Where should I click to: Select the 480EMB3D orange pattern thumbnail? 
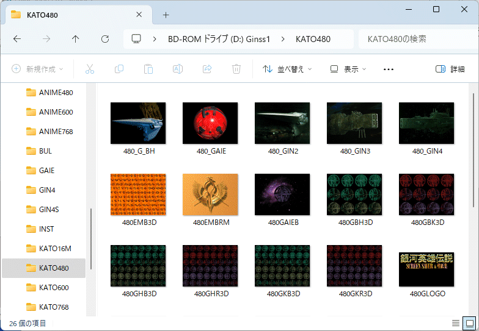pyautogui.click(x=138, y=194)
